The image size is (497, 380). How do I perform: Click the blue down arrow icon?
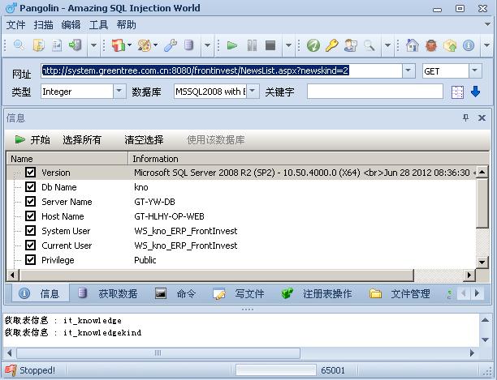[x=475, y=92]
